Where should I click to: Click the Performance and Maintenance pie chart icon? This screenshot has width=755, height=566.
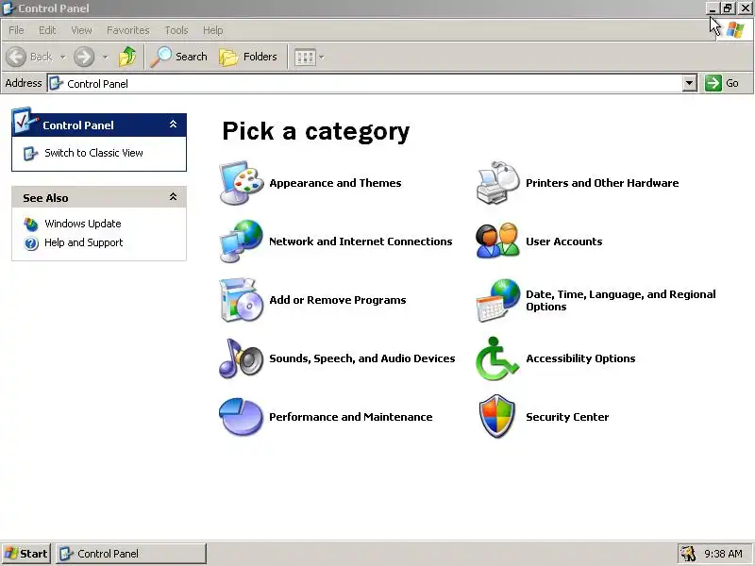click(242, 417)
